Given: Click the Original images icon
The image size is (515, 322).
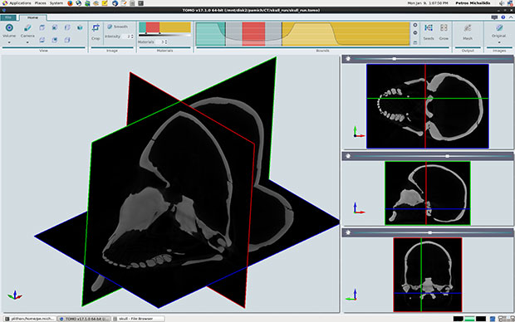Looking at the screenshot, I should coord(499,28).
